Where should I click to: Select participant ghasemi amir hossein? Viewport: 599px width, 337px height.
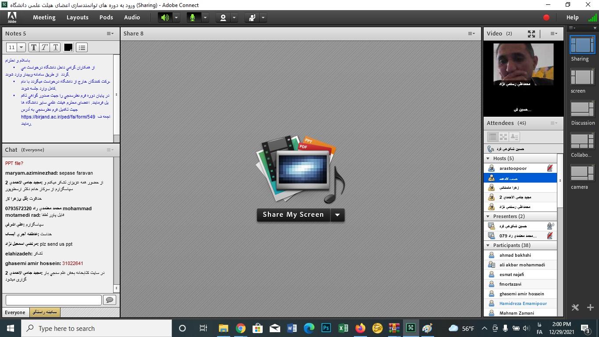[520, 294]
